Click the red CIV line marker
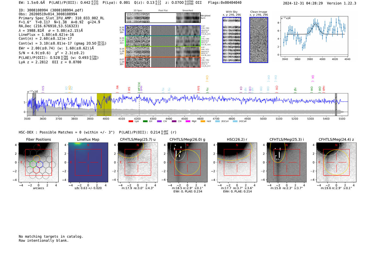The image size is (375, 255). [x=277, y=89]
